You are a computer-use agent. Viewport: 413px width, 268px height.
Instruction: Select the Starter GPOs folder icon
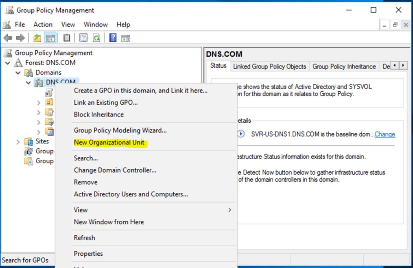49,132
